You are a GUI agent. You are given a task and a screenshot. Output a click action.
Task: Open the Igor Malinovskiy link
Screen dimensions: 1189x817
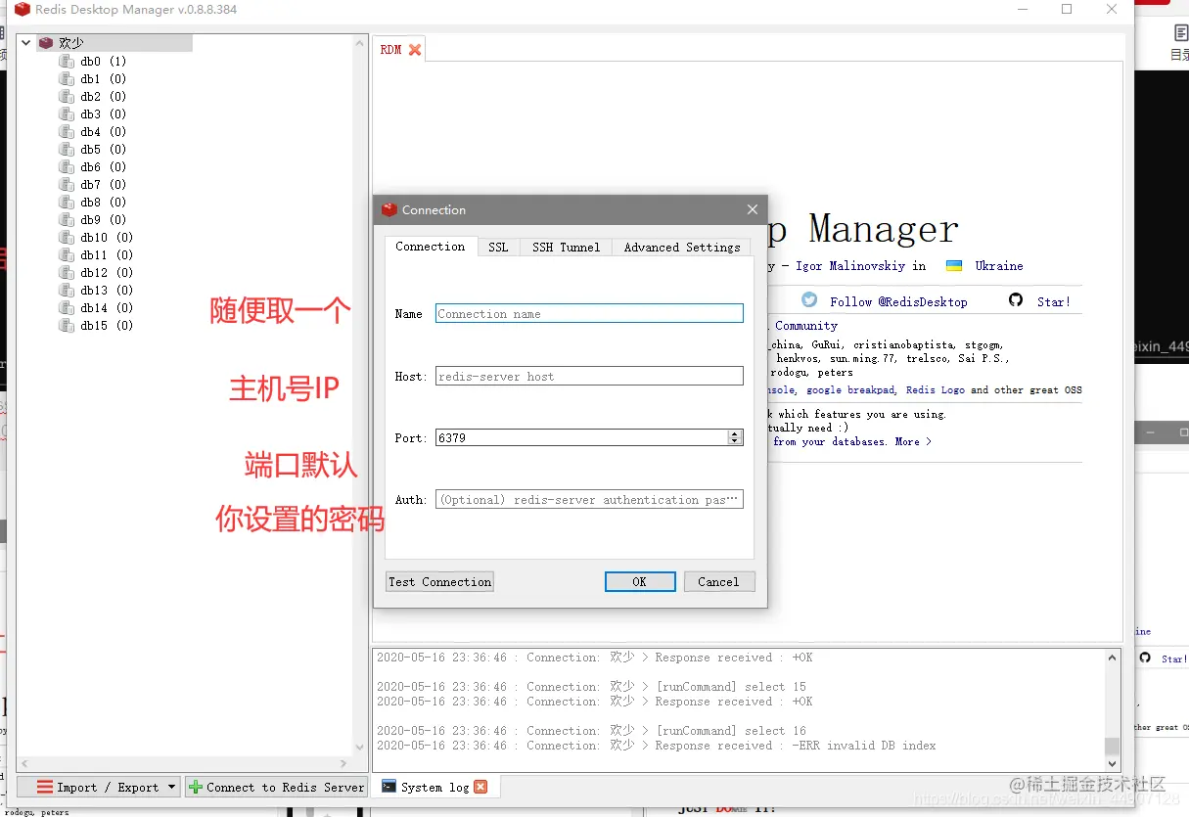(851, 266)
